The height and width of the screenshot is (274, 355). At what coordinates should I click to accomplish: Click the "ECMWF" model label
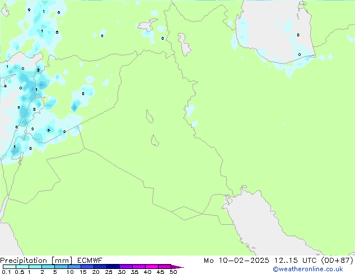coord(90,261)
